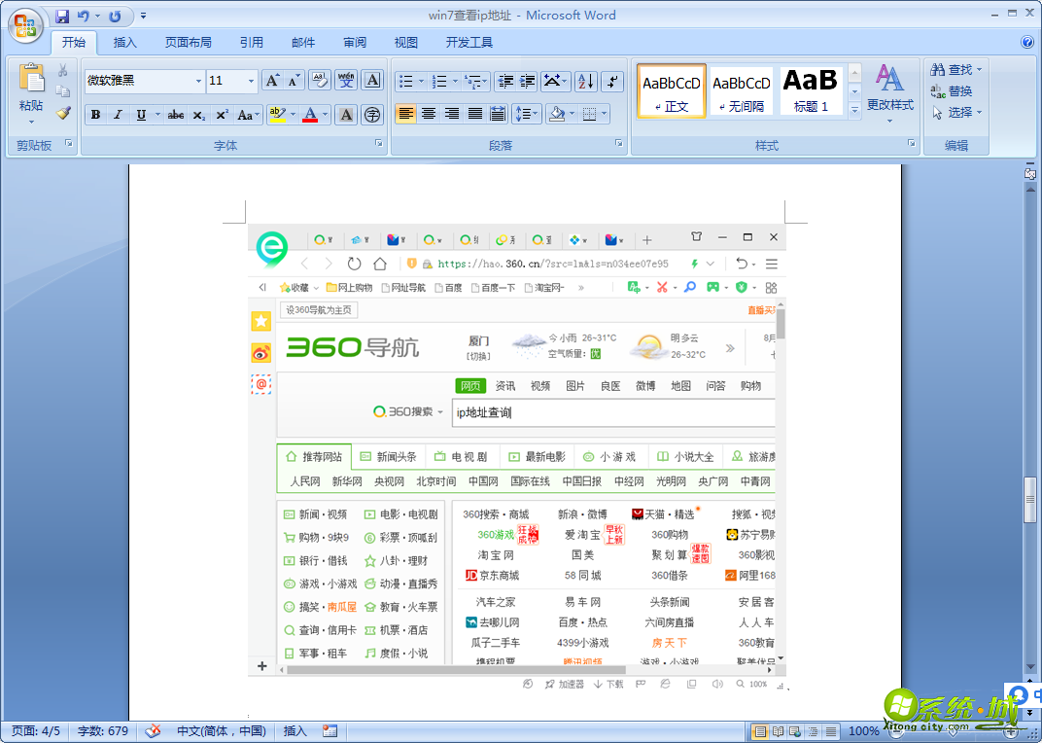The image size is (1042, 743).
Task: Open the font size dropdown
Action: pos(251,81)
